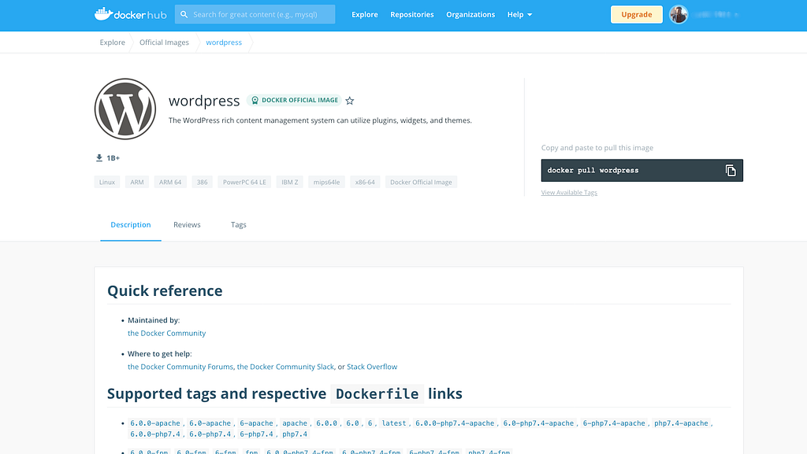Switch to the Description tab
Image resolution: width=807 pixels, height=454 pixels.
[x=131, y=224]
